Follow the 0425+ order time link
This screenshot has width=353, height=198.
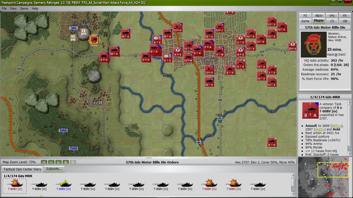[x=319, y=129]
